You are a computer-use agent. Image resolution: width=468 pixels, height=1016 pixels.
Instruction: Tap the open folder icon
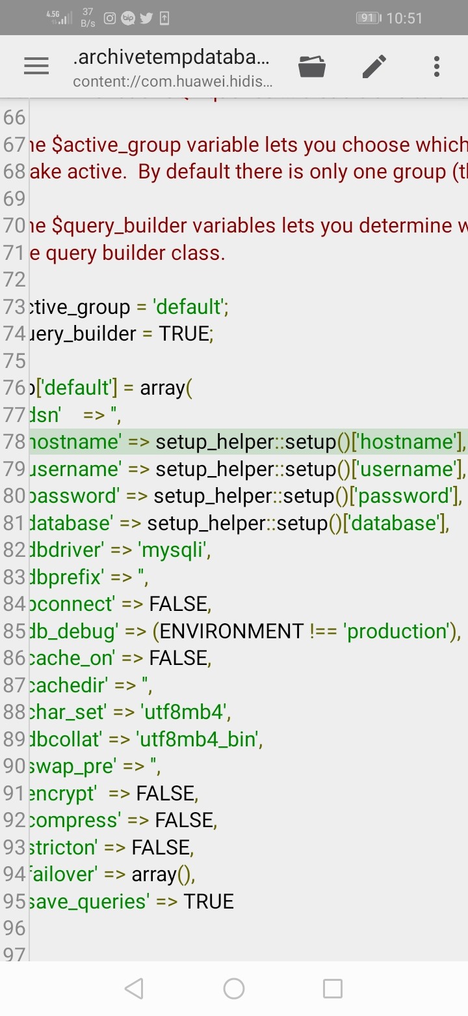point(312,66)
